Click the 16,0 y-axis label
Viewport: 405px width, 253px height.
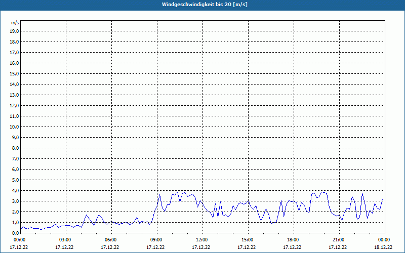pos(14,63)
